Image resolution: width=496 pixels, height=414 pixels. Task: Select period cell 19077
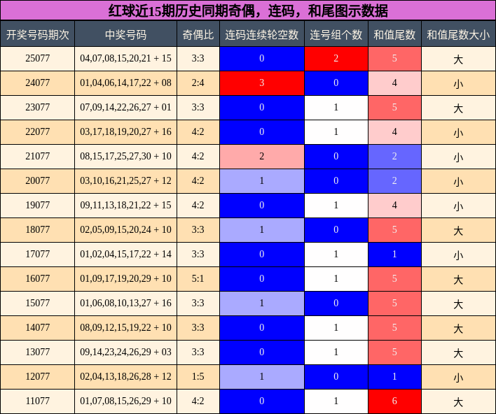37,206
